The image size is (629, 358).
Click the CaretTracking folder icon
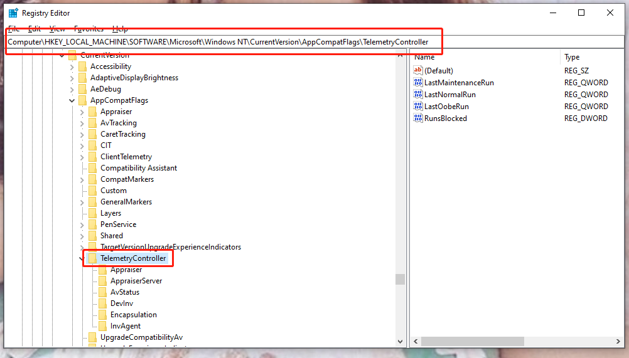93,134
